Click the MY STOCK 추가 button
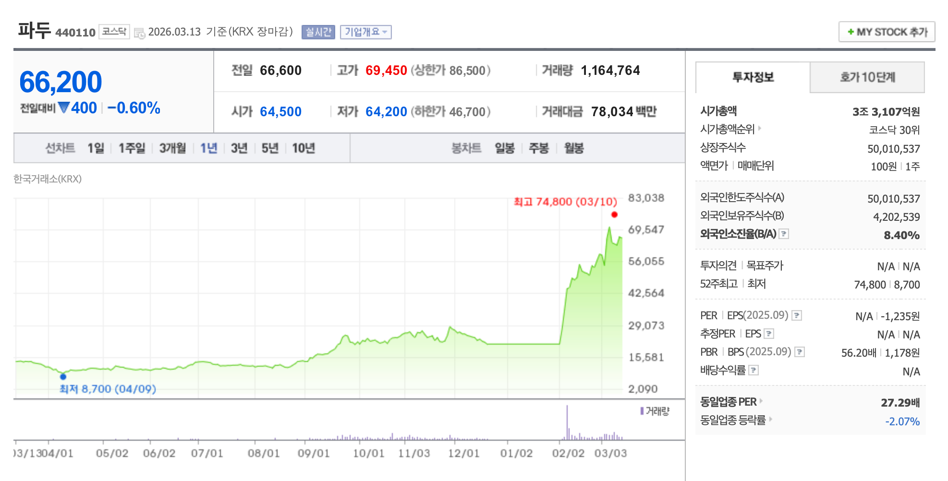This screenshot has height=481, width=948. (x=887, y=32)
